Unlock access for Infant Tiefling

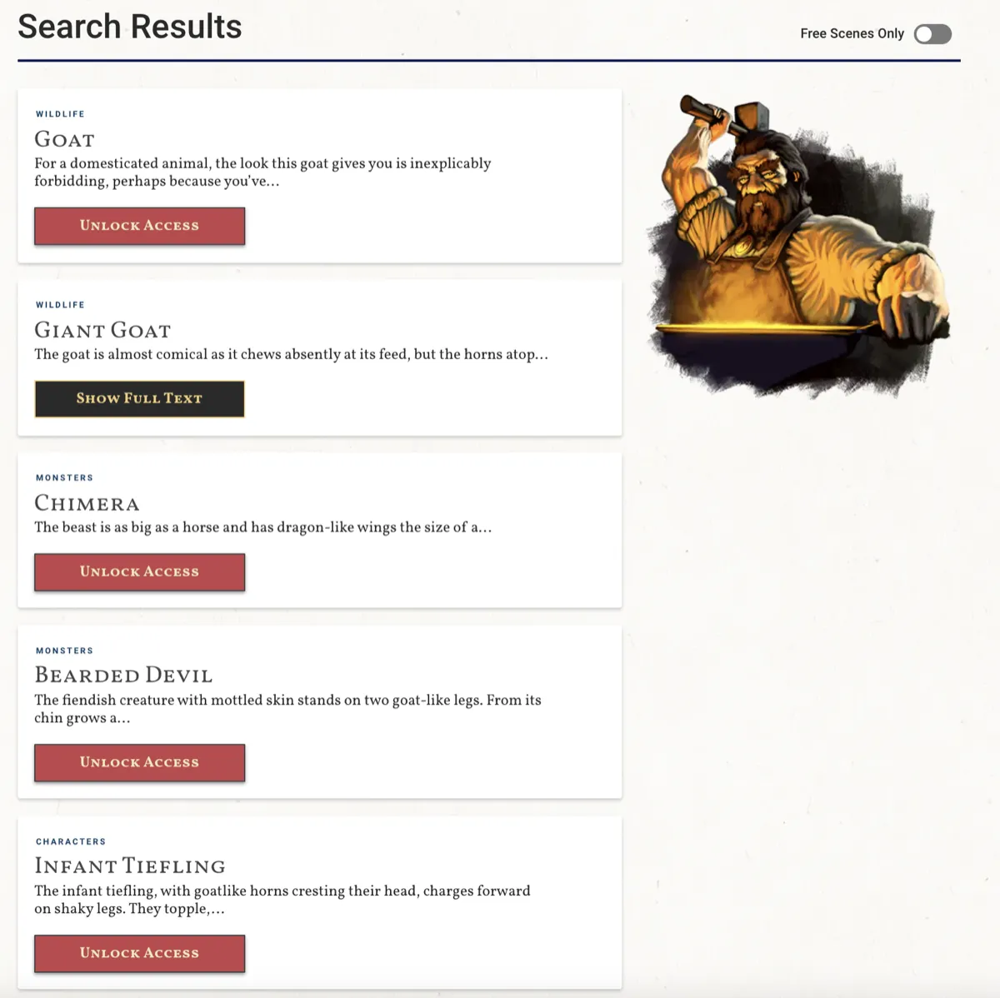[x=139, y=954]
